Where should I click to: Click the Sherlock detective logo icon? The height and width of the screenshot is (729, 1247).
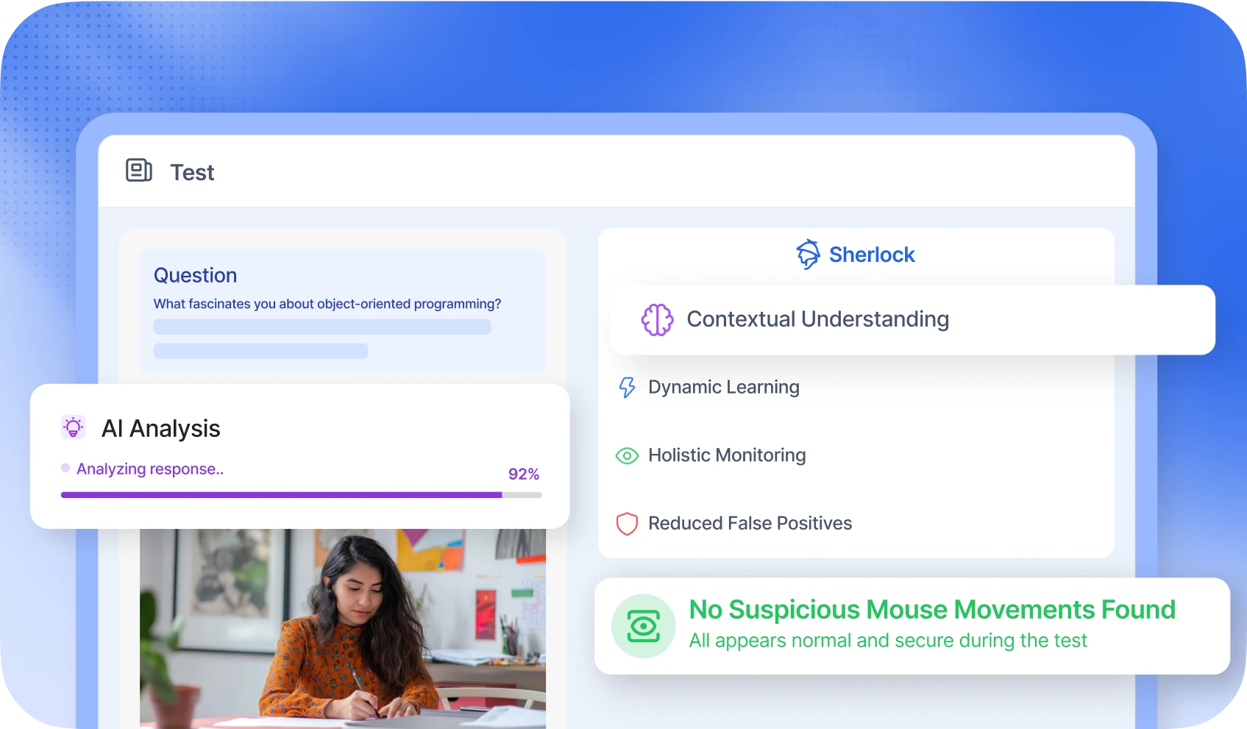[808, 255]
